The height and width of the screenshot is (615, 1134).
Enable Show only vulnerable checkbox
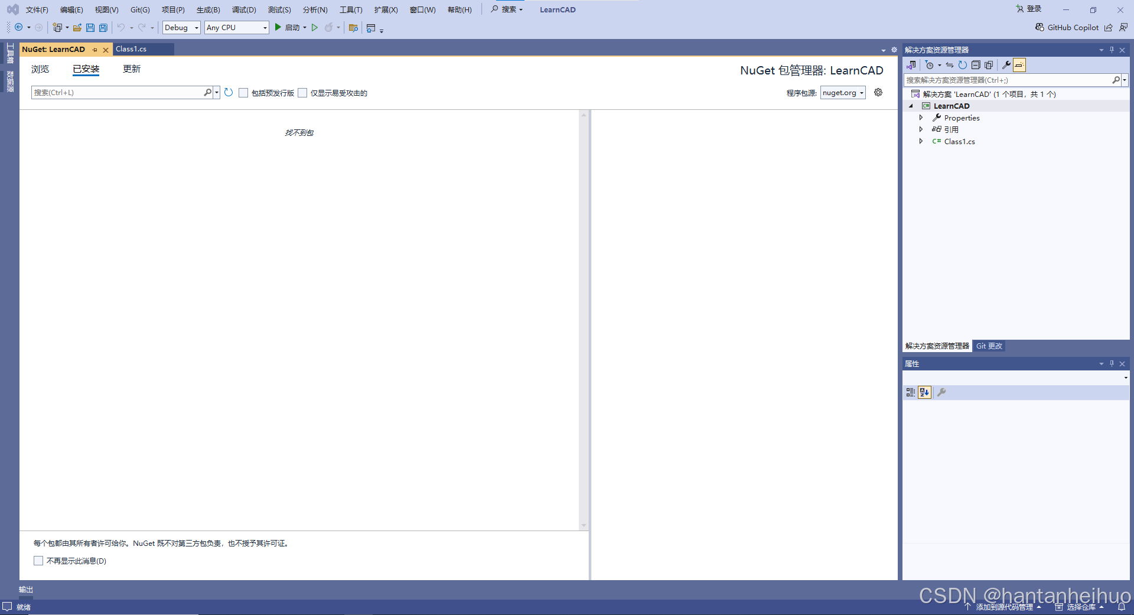tap(302, 93)
